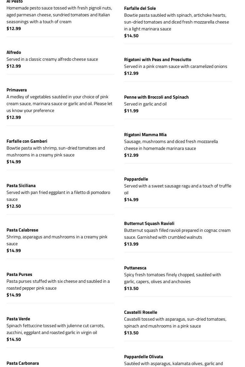Open the Cavatelli Roselle menu item

coord(140,312)
